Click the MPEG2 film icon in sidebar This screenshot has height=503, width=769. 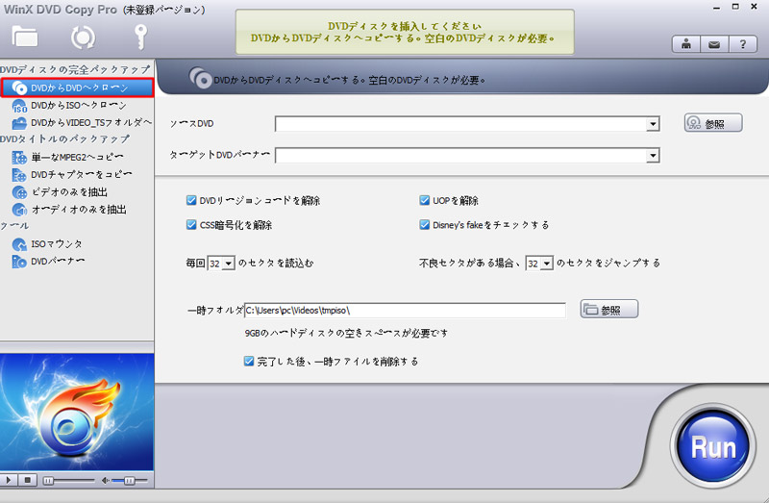(x=19, y=158)
